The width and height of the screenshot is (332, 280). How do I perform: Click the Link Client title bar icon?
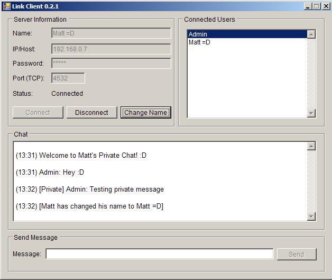pos(6,6)
